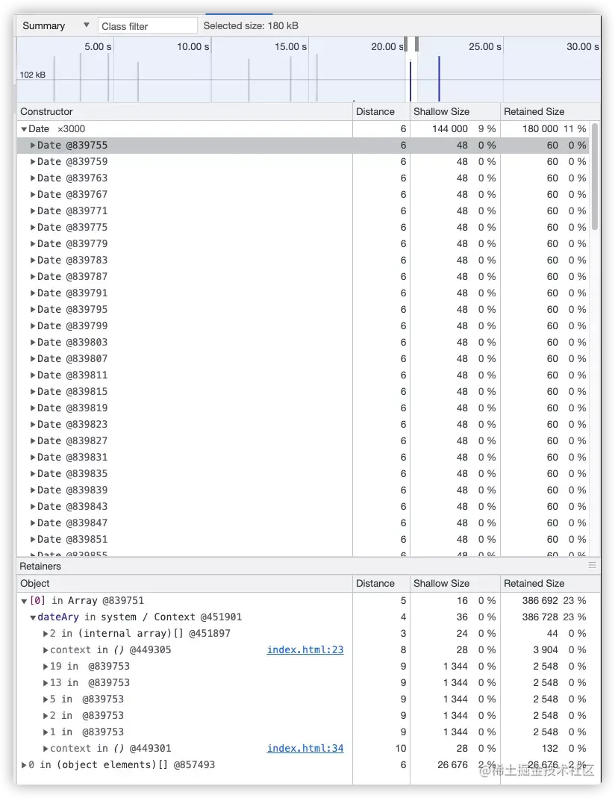Sort by Shallow Size in constructor table
The width and height of the screenshot is (615, 798).
(x=455, y=111)
